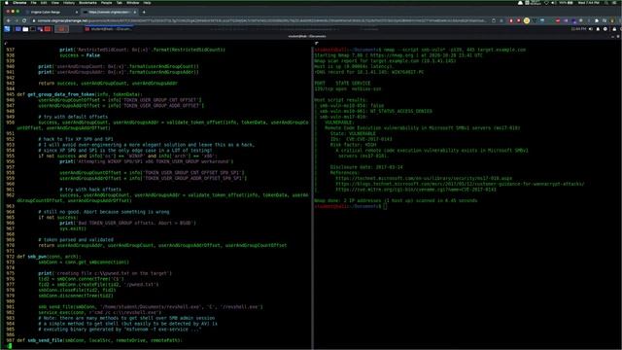Open the Kali notifications bell
Viewport: 622px width, 350px height.
[x=598, y=29]
